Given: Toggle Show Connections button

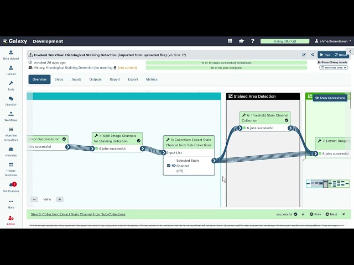Looking at the screenshot, I should pyautogui.click(x=330, y=98).
